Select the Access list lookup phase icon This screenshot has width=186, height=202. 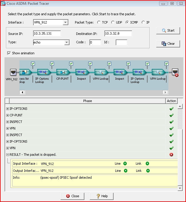(25, 72)
